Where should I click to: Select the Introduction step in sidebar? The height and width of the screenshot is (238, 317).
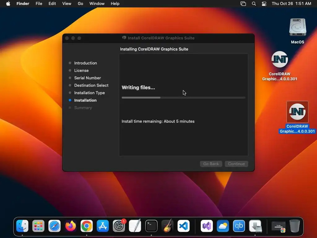tap(85, 63)
